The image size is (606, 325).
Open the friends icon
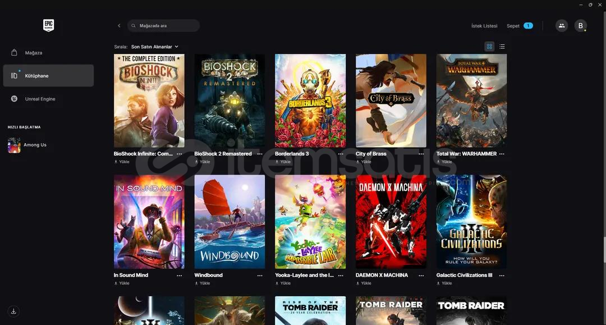point(562,25)
